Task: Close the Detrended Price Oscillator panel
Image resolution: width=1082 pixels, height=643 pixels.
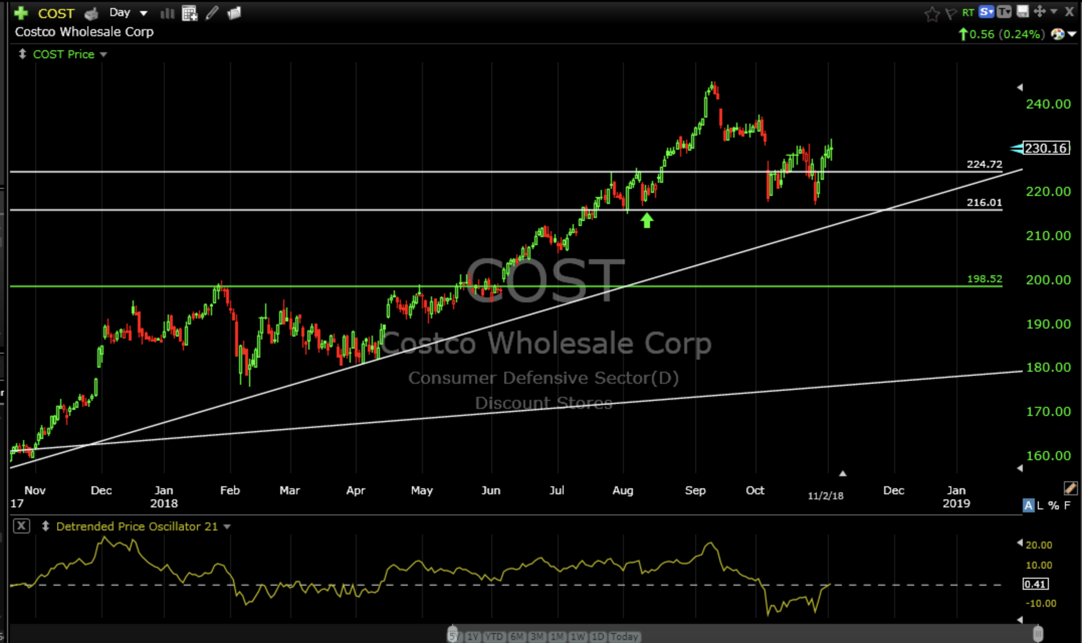Action: pos(21,526)
